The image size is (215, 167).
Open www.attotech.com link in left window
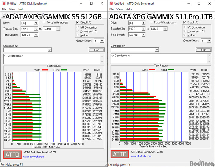tap(33, 157)
